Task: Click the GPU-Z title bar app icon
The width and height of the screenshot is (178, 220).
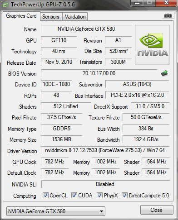Action: [x=5, y=5]
